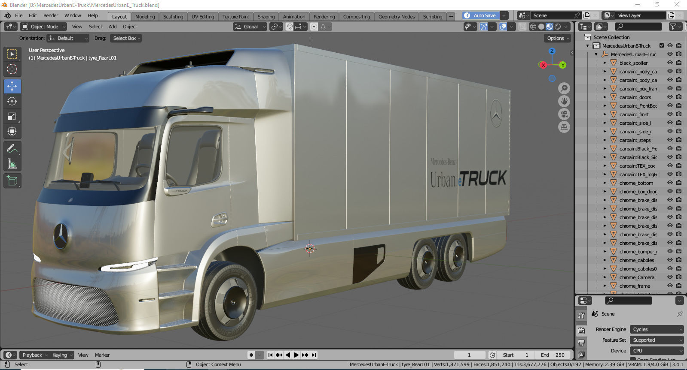Open the View Layer properties tab icon
Viewport: 687px width, 370px height.
(581, 355)
